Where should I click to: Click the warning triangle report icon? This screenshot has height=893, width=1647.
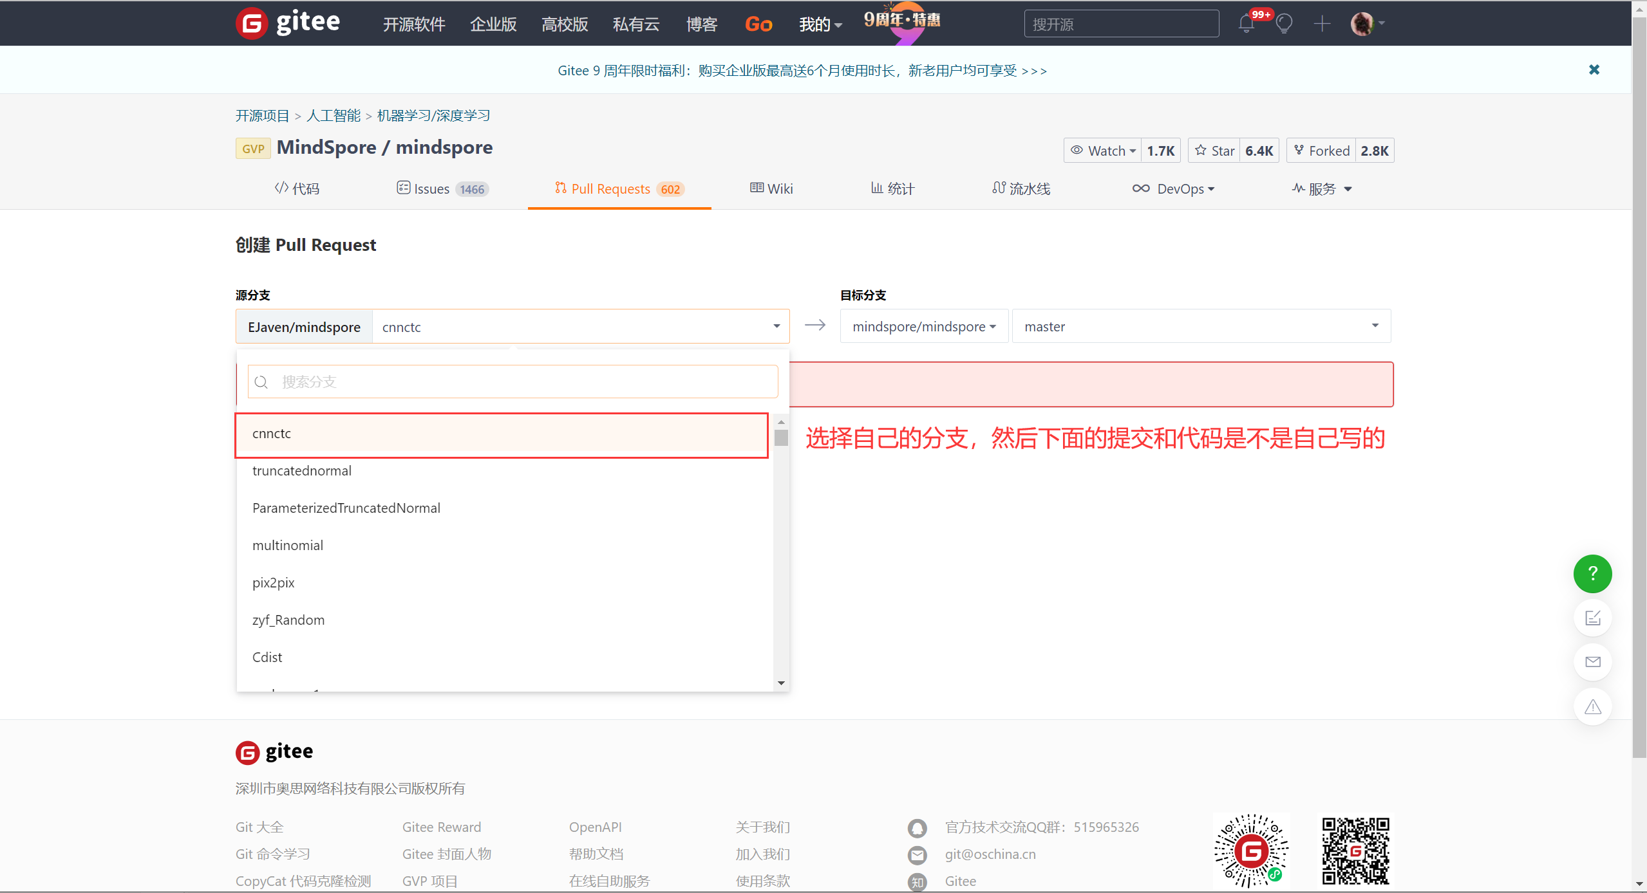(1592, 706)
